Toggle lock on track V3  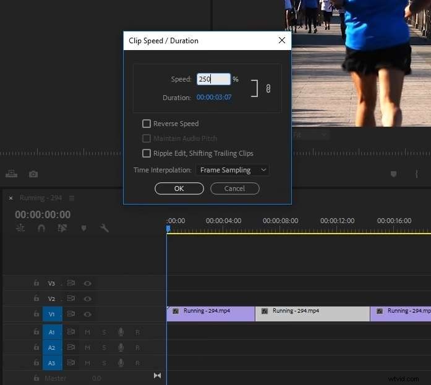(x=36, y=282)
